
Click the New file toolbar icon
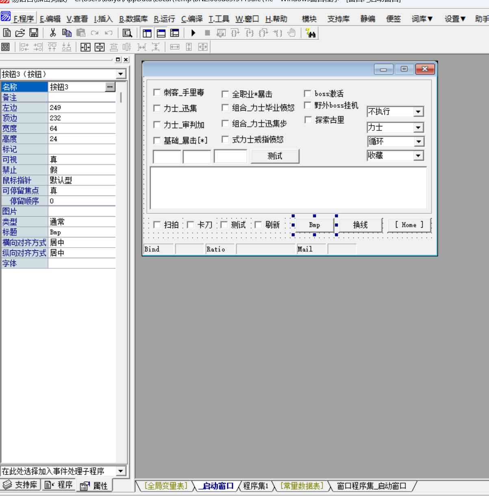pyautogui.click(x=7, y=33)
